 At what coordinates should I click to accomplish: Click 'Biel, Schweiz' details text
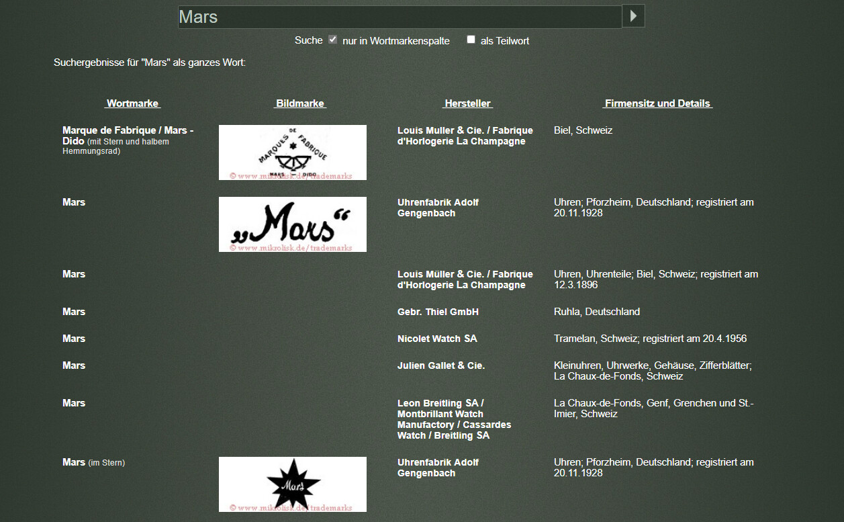(583, 130)
